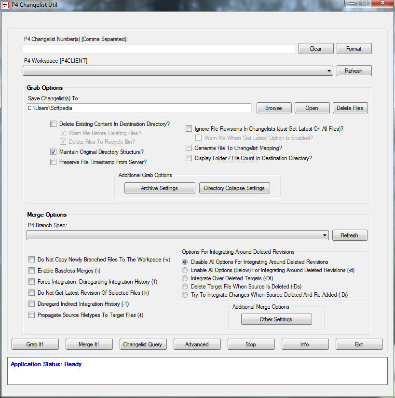The image size is (395, 398).
Task: Click the Application Status: Ready text
Action: [46, 364]
